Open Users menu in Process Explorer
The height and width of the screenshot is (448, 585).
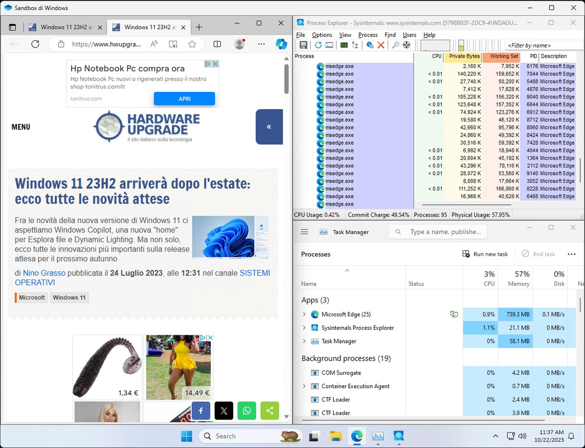coord(409,35)
